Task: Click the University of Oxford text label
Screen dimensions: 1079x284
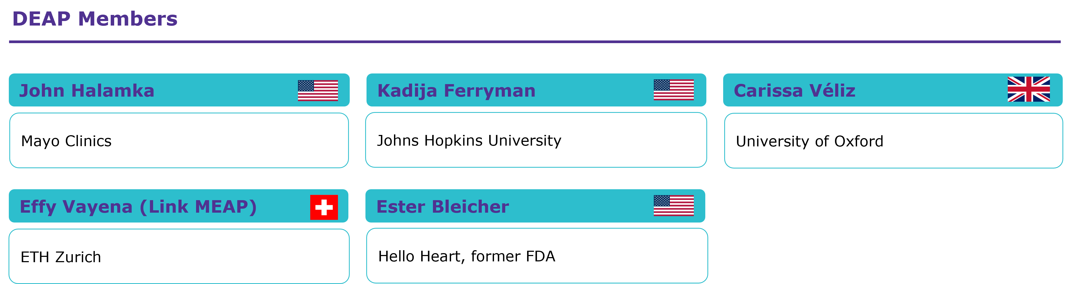Action: point(809,141)
